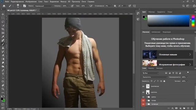Add a layer mask via bottom icon

(x=176, y=108)
